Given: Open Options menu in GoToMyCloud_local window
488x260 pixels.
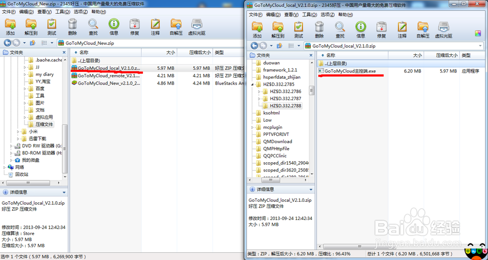Looking at the screenshot, I should [x=327, y=15].
